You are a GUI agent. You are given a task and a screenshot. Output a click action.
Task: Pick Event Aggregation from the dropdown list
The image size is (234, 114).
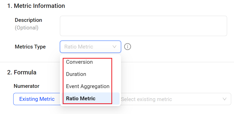click(87, 86)
